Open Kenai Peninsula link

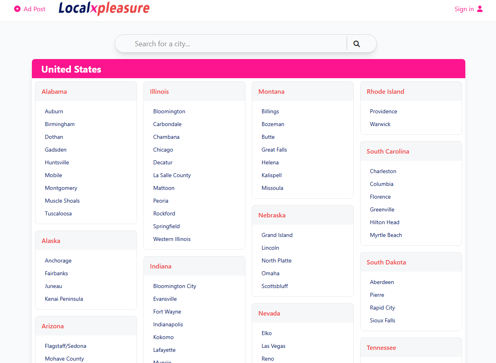(x=64, y=299)
